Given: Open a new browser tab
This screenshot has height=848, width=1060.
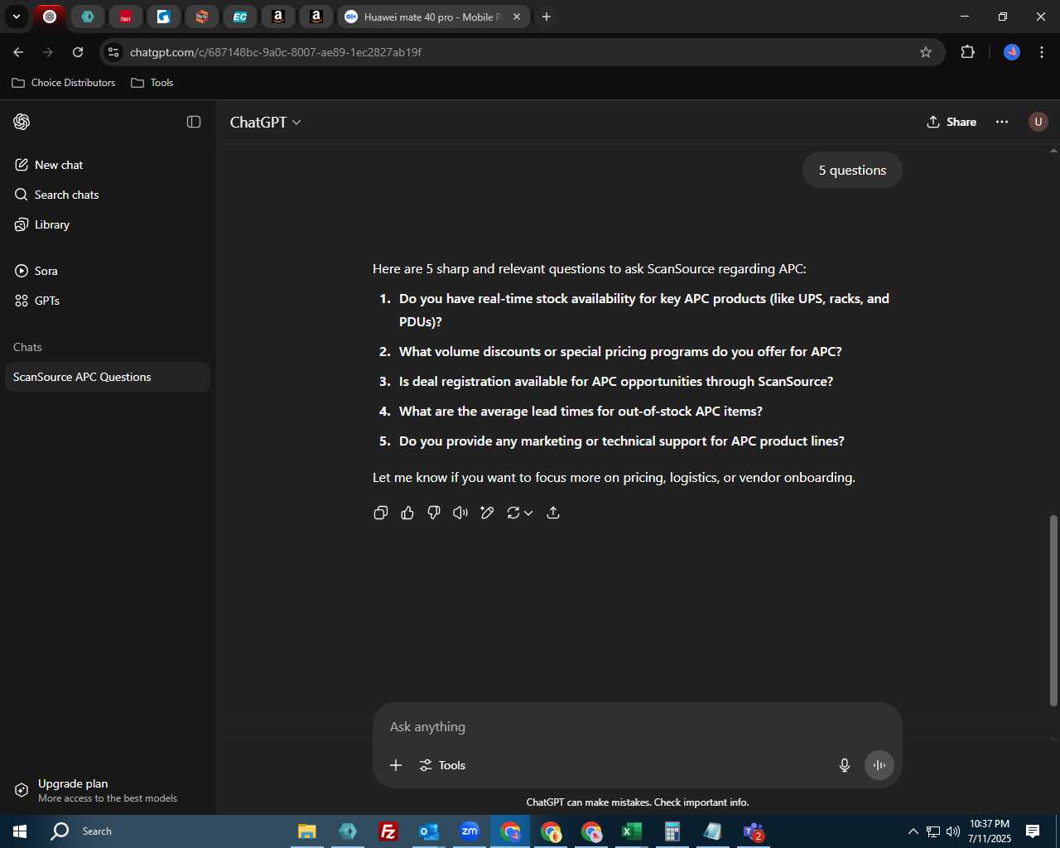Looking at the screenshot, I should (547, 17).
